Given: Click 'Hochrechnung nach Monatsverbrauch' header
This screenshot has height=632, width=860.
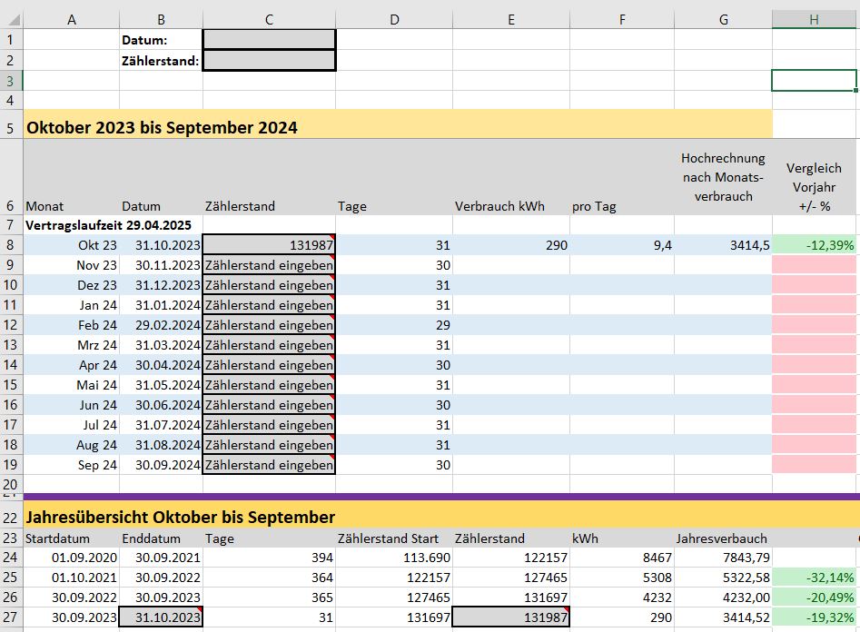Looking at the screenshot, I should pyautogui.click(x=723, y=177).
